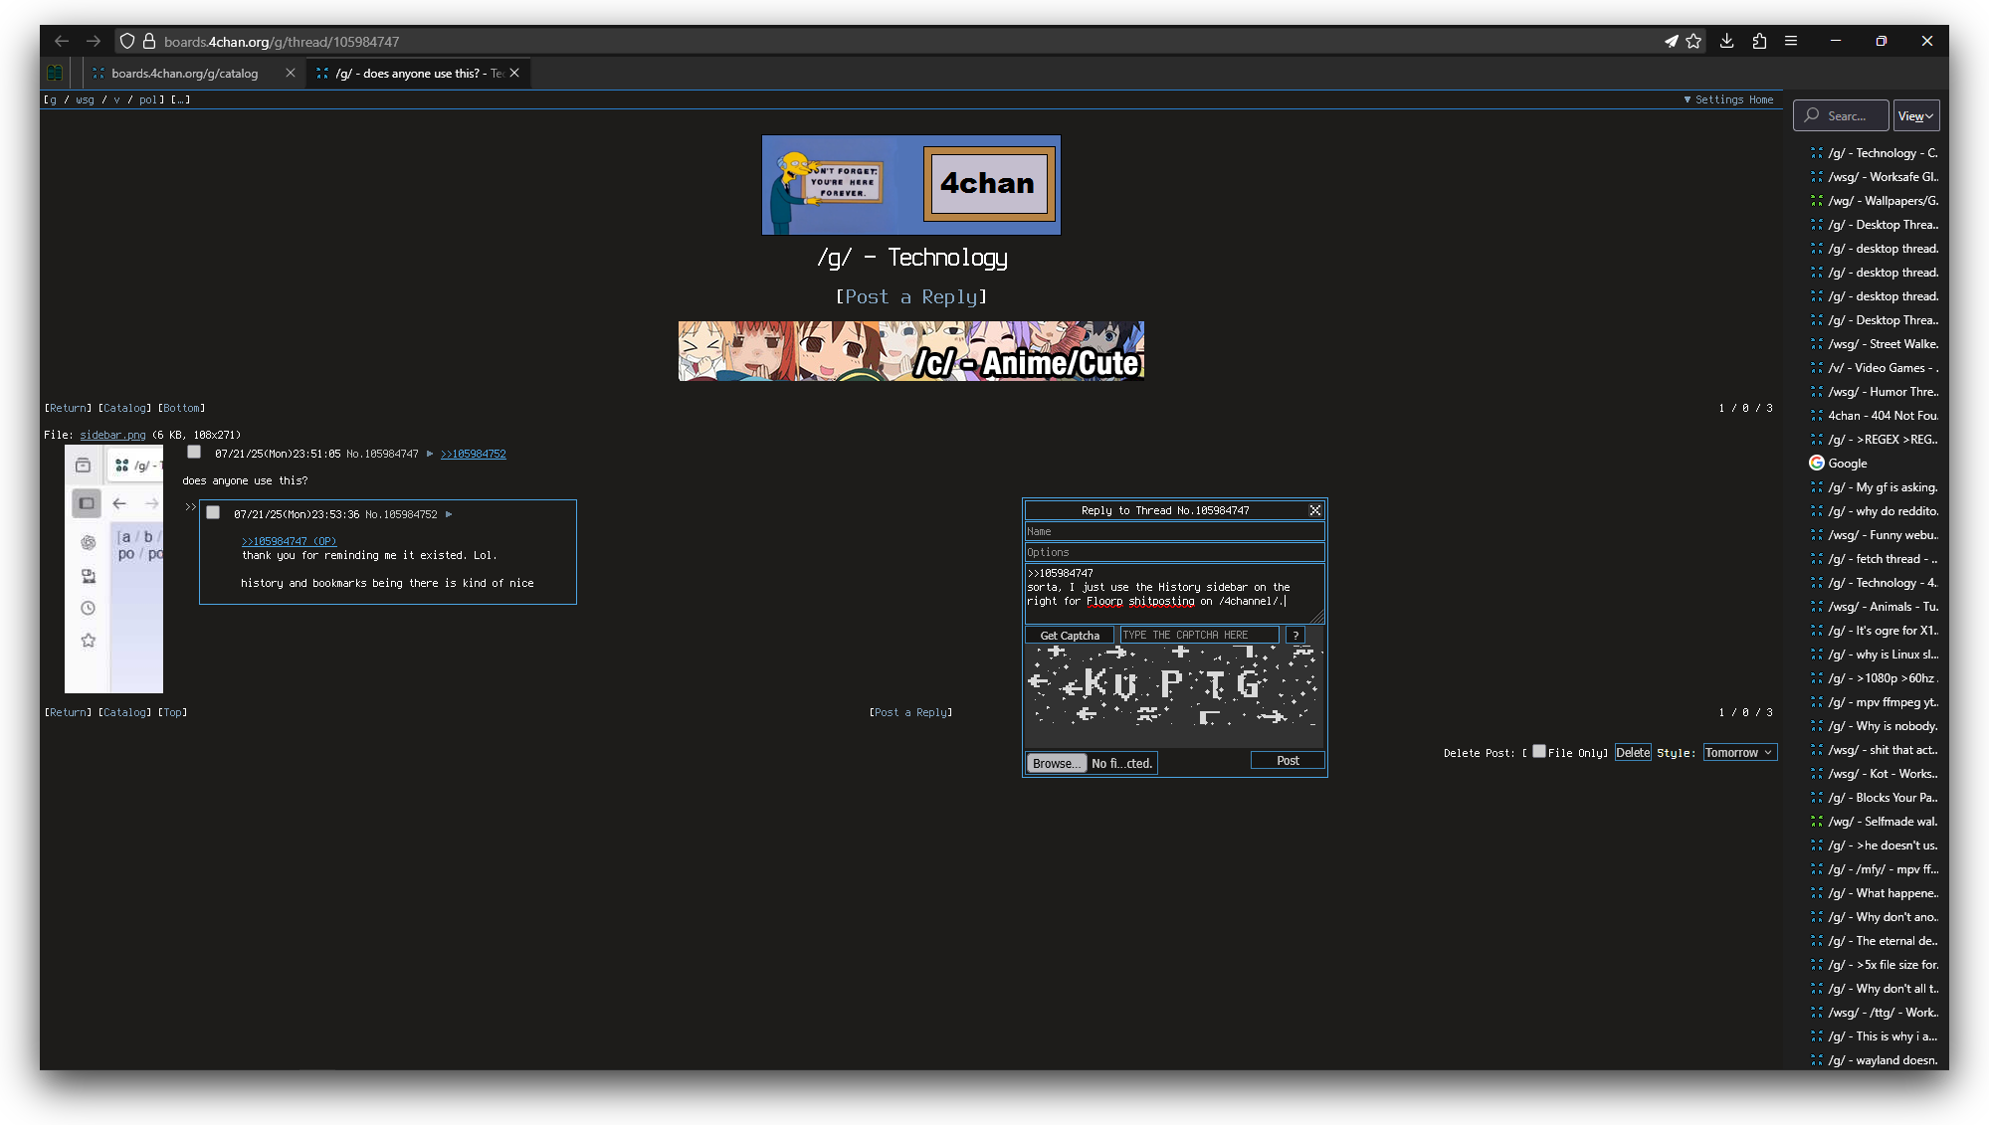The height and width of the screenshot is (1125, 1989).
Task: Click the Browse... file button
Action: click(x=1056, y=763)
